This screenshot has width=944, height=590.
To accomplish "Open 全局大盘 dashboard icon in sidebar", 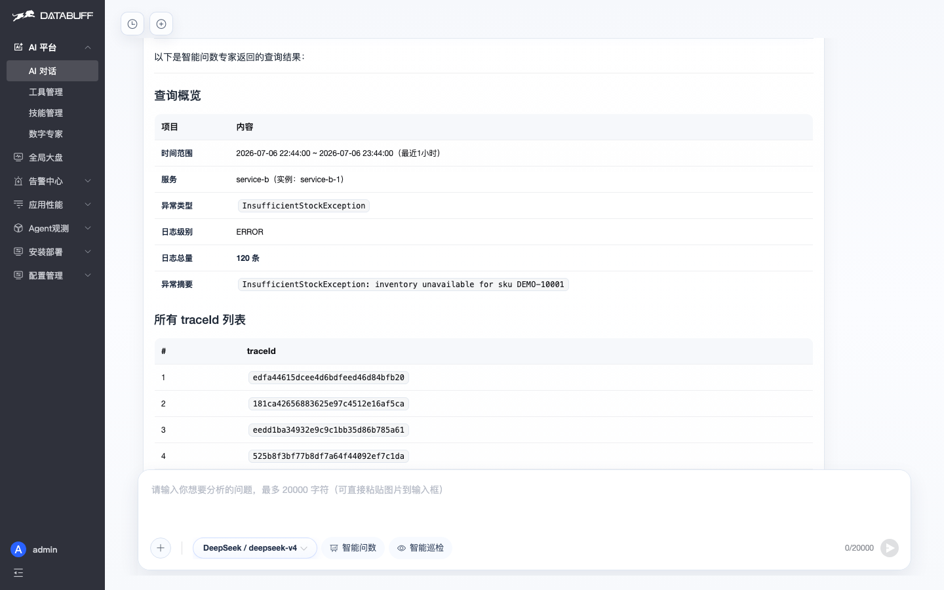I will point(18,157).
